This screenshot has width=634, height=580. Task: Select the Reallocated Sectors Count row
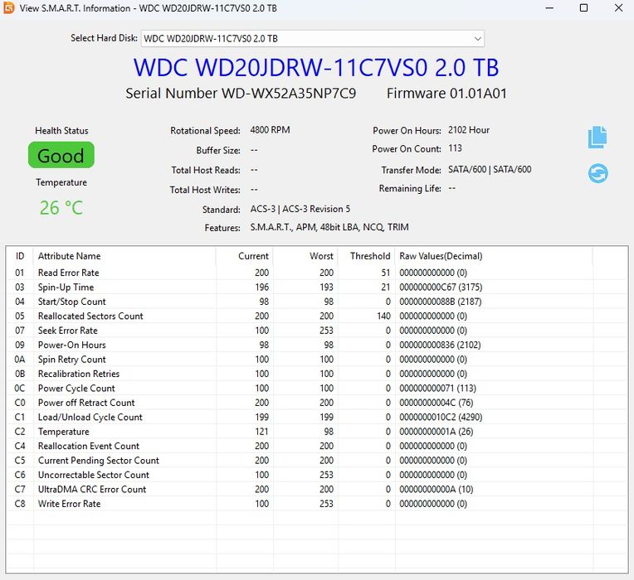click(317, 316)
